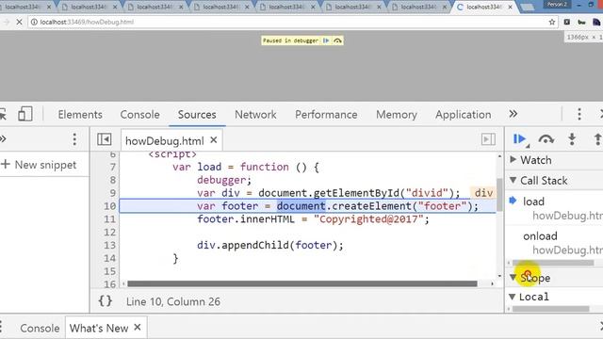Click the Call Stack horizontal scrollbar

[x=553, y=263]
